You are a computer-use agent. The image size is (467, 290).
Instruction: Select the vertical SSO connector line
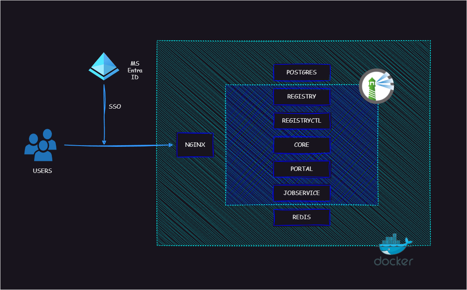(x=104, y=114)
